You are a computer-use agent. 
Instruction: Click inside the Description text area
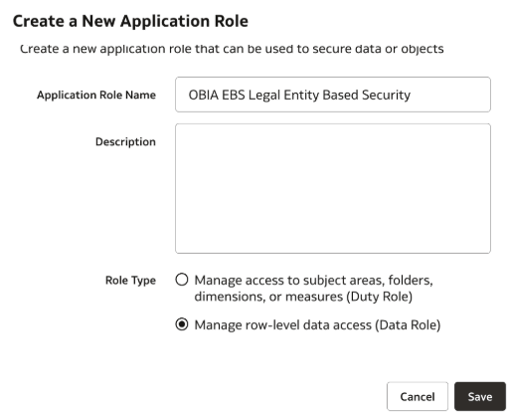coord(333,188)
